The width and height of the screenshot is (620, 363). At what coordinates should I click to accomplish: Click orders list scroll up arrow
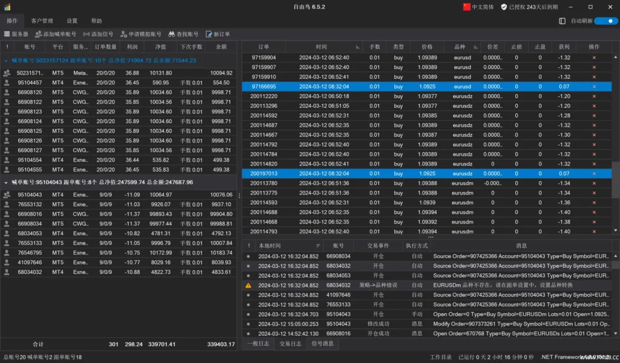[x=616, y=58]
